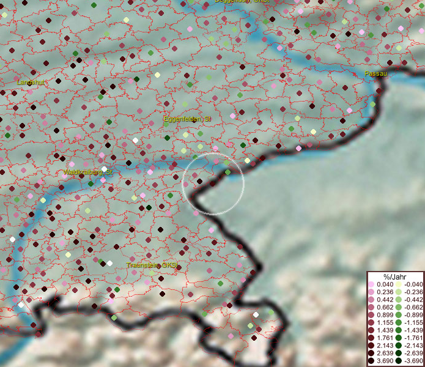
Task: Choose the 1.155 legend swatch
Action: tap(371, 322)
